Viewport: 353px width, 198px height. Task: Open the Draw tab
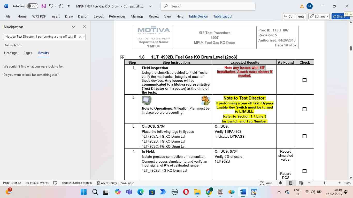pyautogui.click(x=69, y=16)
